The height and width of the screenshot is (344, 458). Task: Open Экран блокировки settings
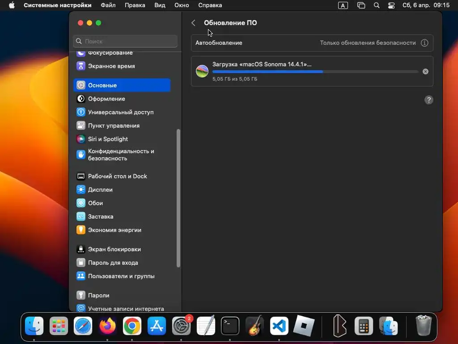click(x=122, y=249)
